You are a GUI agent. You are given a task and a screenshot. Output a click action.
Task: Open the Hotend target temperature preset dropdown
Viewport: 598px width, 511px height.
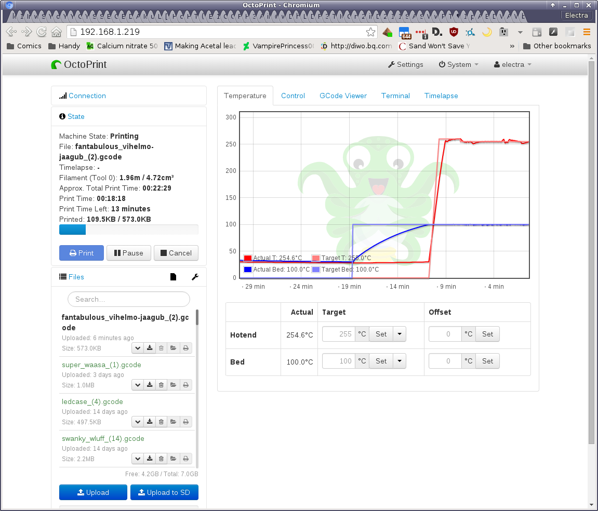point(400,334)
